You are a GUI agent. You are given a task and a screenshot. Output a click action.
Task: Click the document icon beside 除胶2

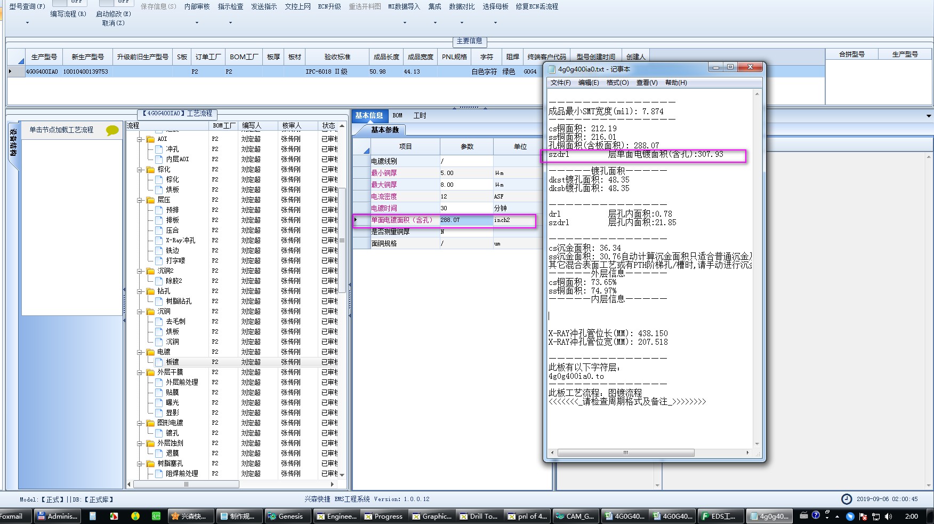pos(159,281)
